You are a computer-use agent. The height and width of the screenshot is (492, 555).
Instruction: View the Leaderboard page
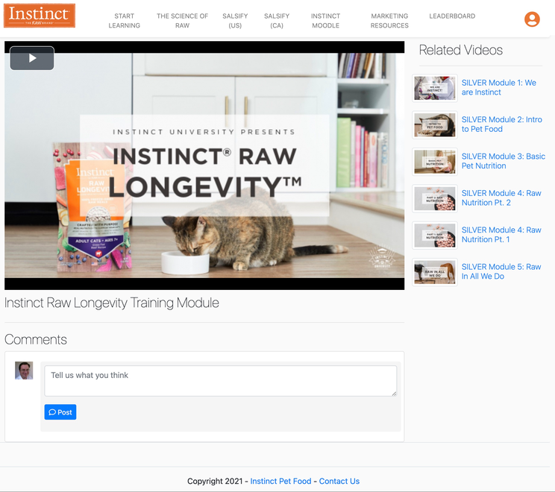(x=452, y=16)
